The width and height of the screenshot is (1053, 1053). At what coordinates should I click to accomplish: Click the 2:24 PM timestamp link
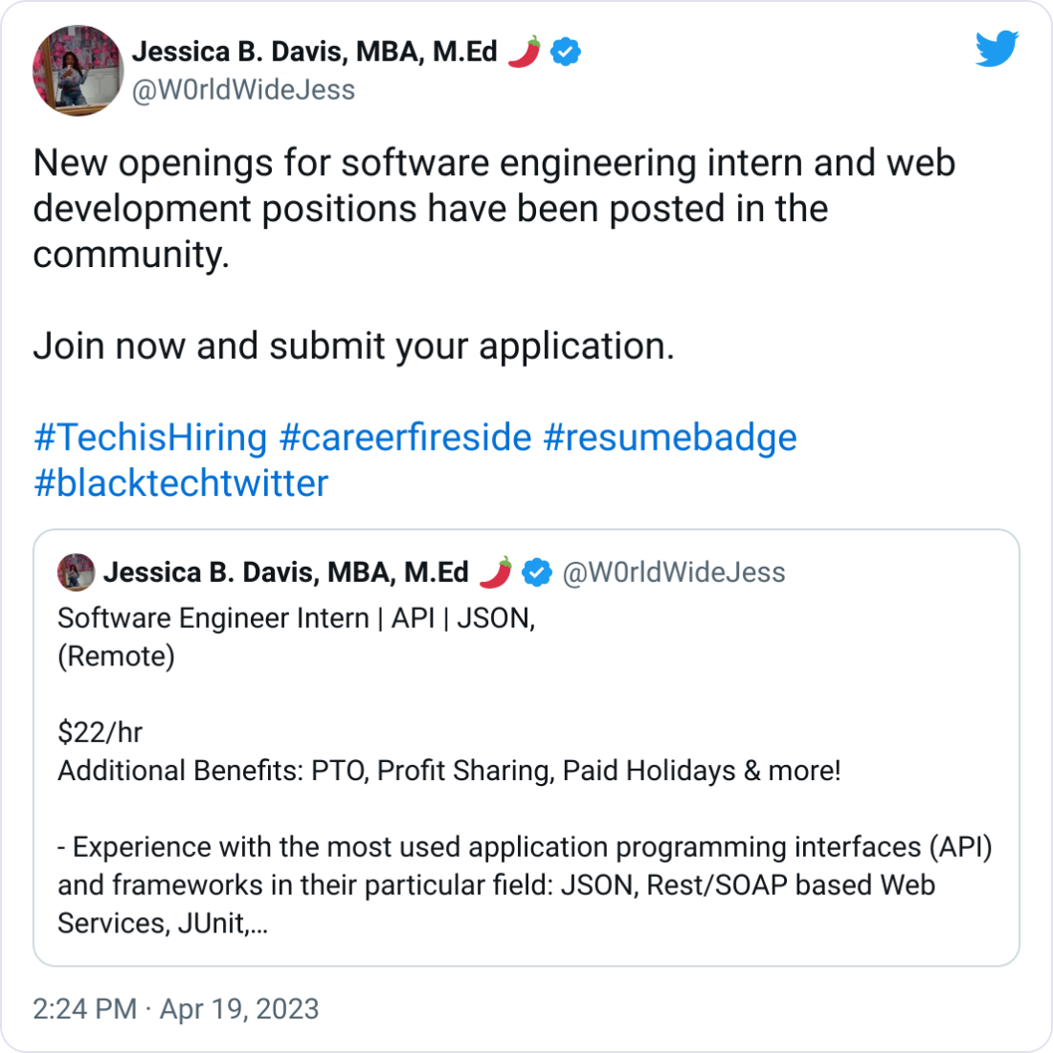[84, 1009]
